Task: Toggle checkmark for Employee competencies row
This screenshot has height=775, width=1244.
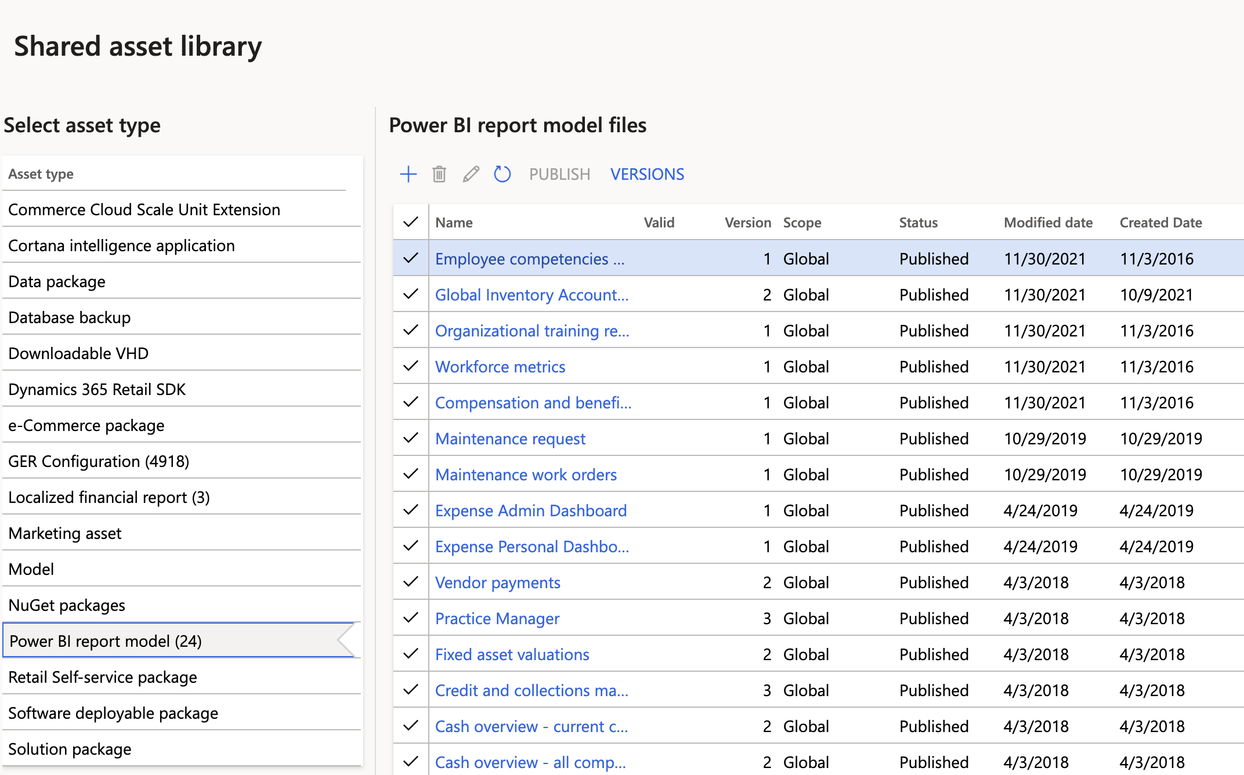Action: pos(411,258)
